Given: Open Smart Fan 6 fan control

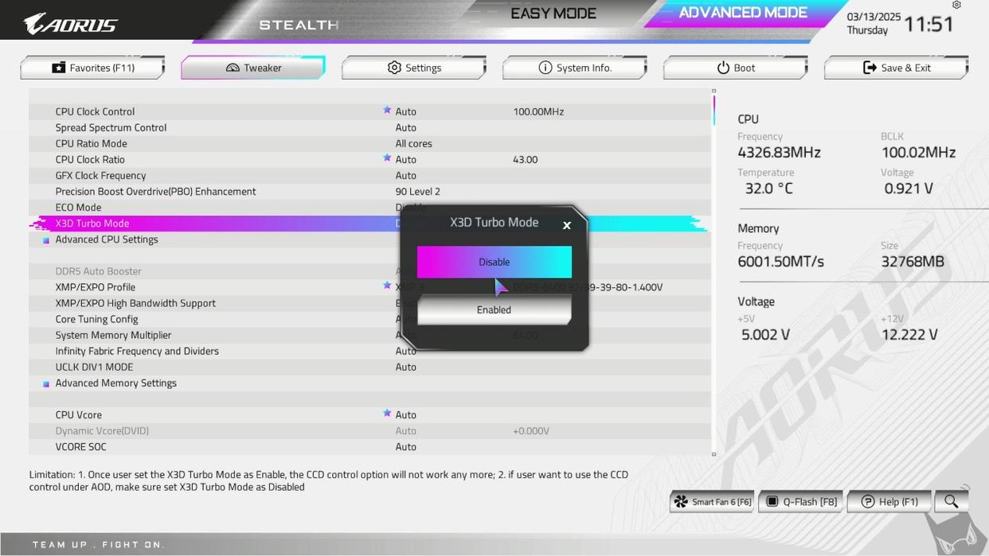Looking at the screenshot, I should (712, 501).
